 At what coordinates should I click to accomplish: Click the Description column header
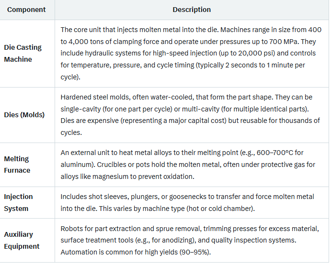(192, 10)
